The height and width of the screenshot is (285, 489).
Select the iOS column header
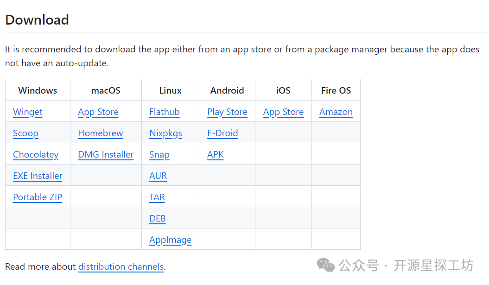pos(283,90)
